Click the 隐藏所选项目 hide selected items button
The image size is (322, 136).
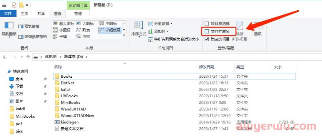(x=240, y=31)
